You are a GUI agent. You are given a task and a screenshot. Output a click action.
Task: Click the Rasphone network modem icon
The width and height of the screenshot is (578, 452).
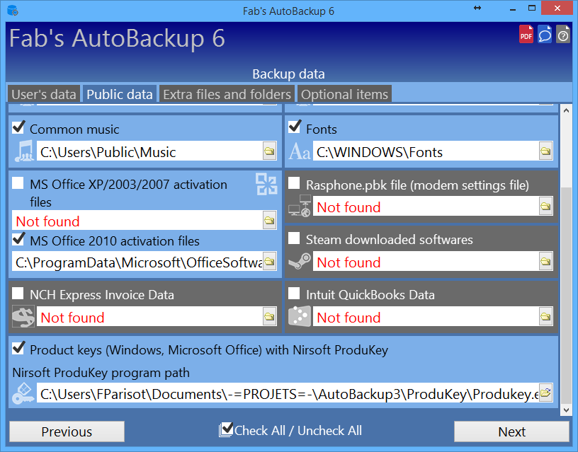[300, 205]
